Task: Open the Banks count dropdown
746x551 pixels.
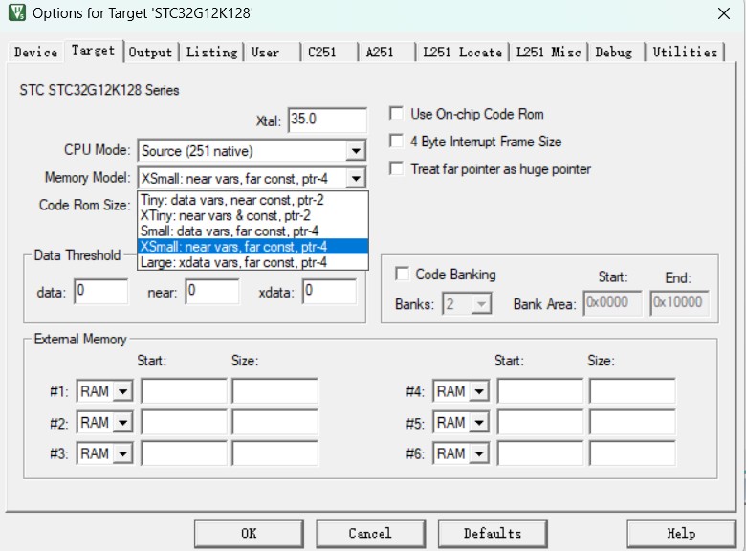Action: pyautogui.click(x=481, y=303)
